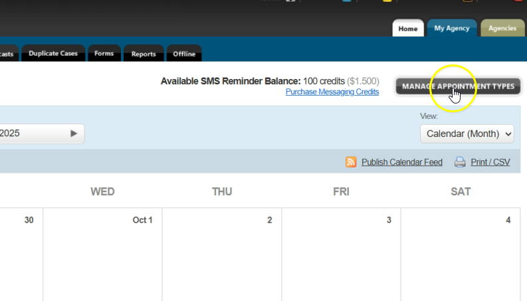The width and height of the screenshot is (527, 301).
Task: Click the Print / CSV link
Action: tap(490, 162)
